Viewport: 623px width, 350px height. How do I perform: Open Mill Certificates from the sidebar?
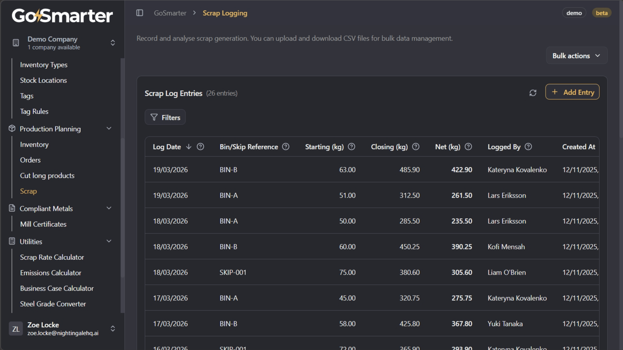pyautogui.click(x=43, y=224)
